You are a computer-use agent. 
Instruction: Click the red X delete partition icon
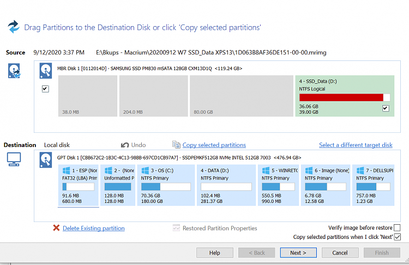56,228
